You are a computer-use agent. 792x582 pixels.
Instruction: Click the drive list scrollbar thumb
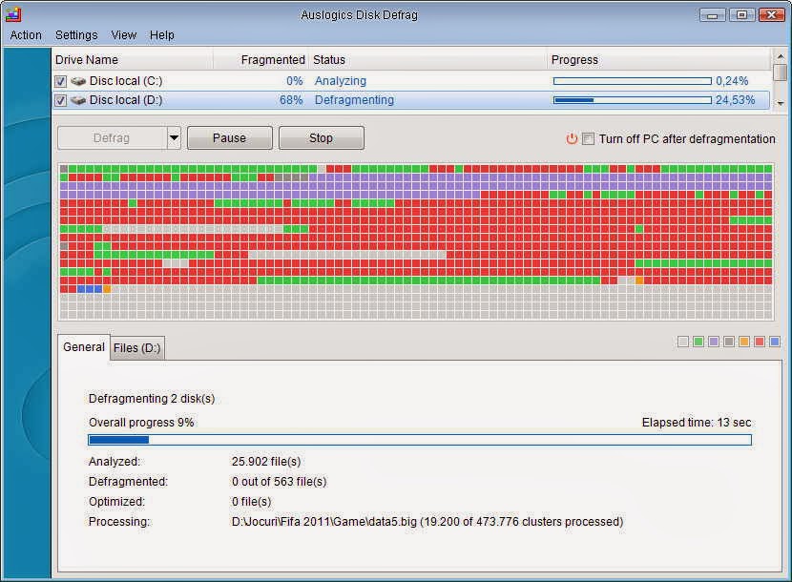coord(781,72)
